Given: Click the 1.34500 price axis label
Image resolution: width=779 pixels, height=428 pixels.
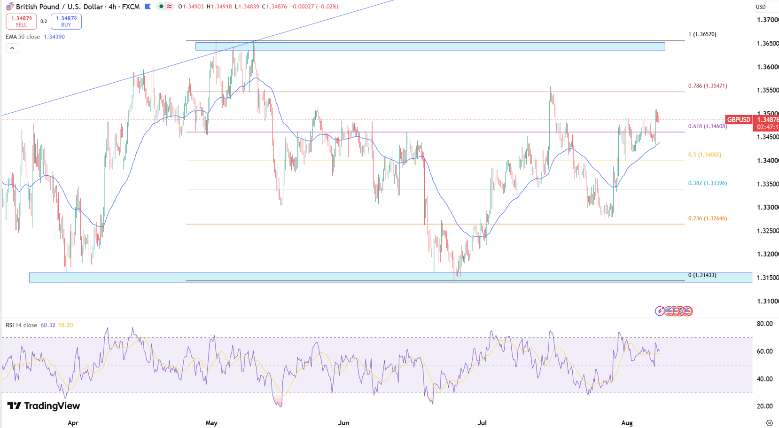Looking at the screenshot, I should (768, 137).
